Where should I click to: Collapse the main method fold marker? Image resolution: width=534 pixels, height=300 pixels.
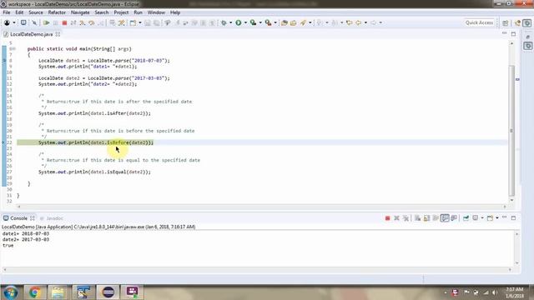tap(13, 49)
